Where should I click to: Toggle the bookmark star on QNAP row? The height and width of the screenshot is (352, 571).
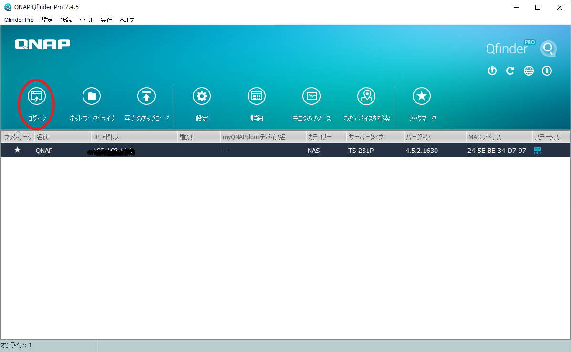coord(17,150)
